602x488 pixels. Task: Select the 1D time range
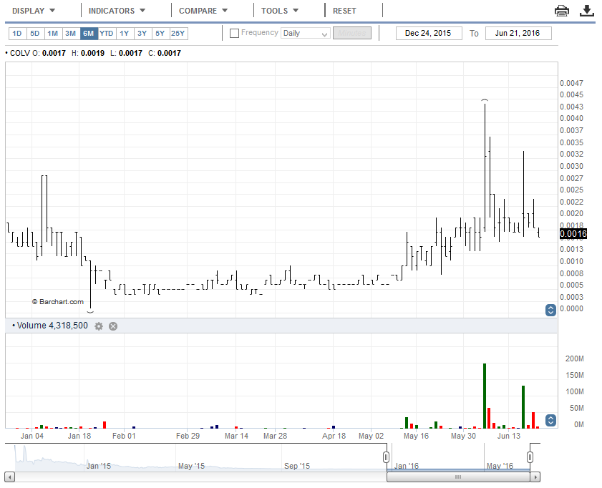[17, 34]
